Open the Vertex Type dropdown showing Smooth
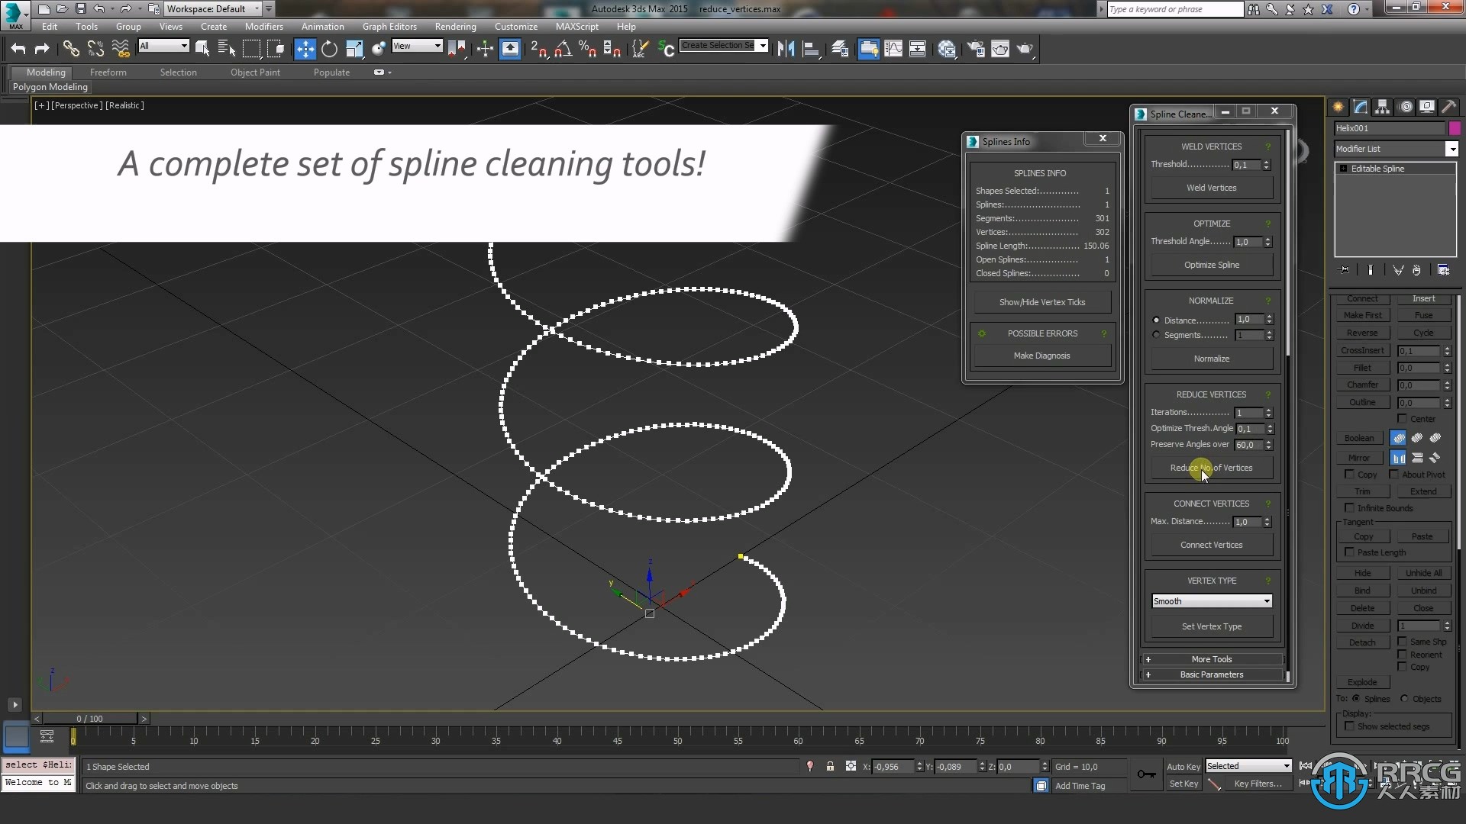The height and width of the screenshot is (824, 1466). (1211, 600)
